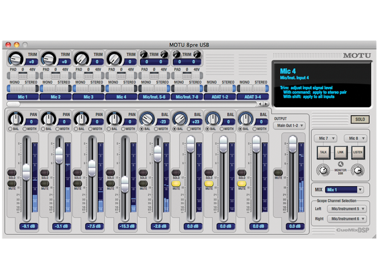Open the Mix 1 selection dropdown
This screenshot has width=379, height=279.
[344, 190]
